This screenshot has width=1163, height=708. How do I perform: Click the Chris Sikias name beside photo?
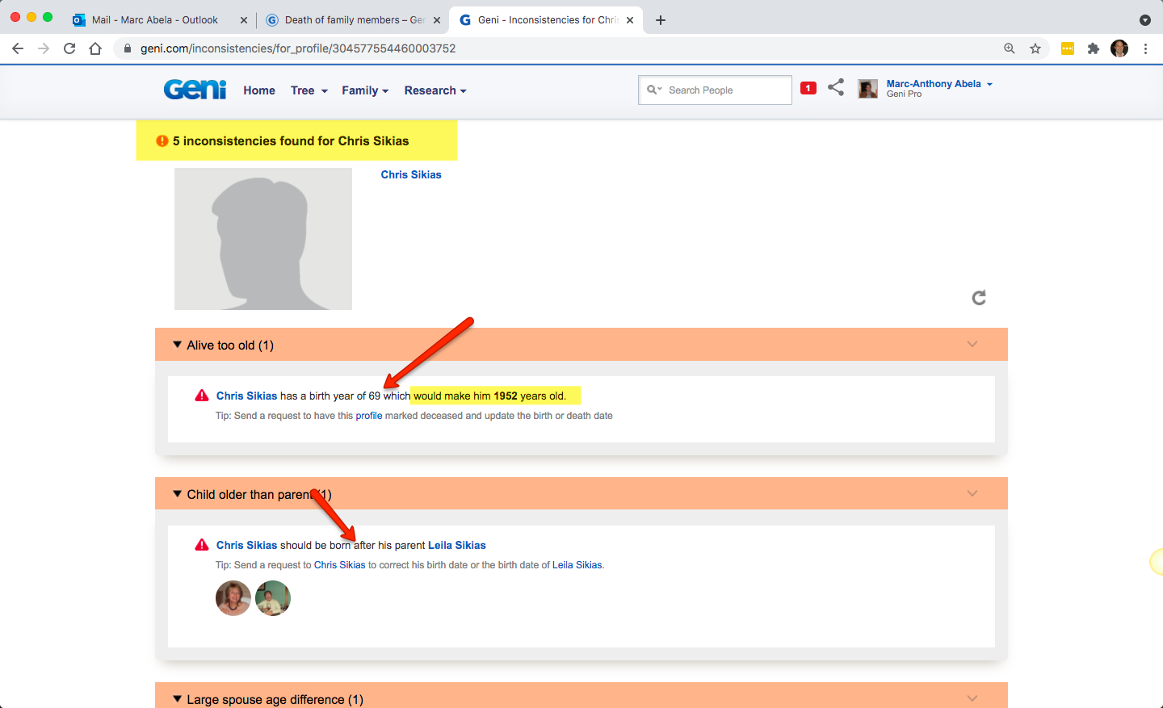[411, 174]
